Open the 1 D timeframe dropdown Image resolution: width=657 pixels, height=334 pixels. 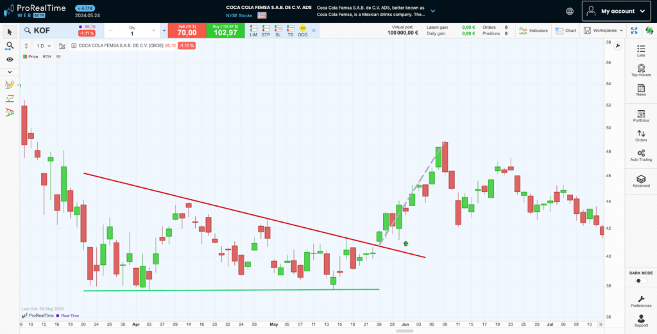coord(43,45)
